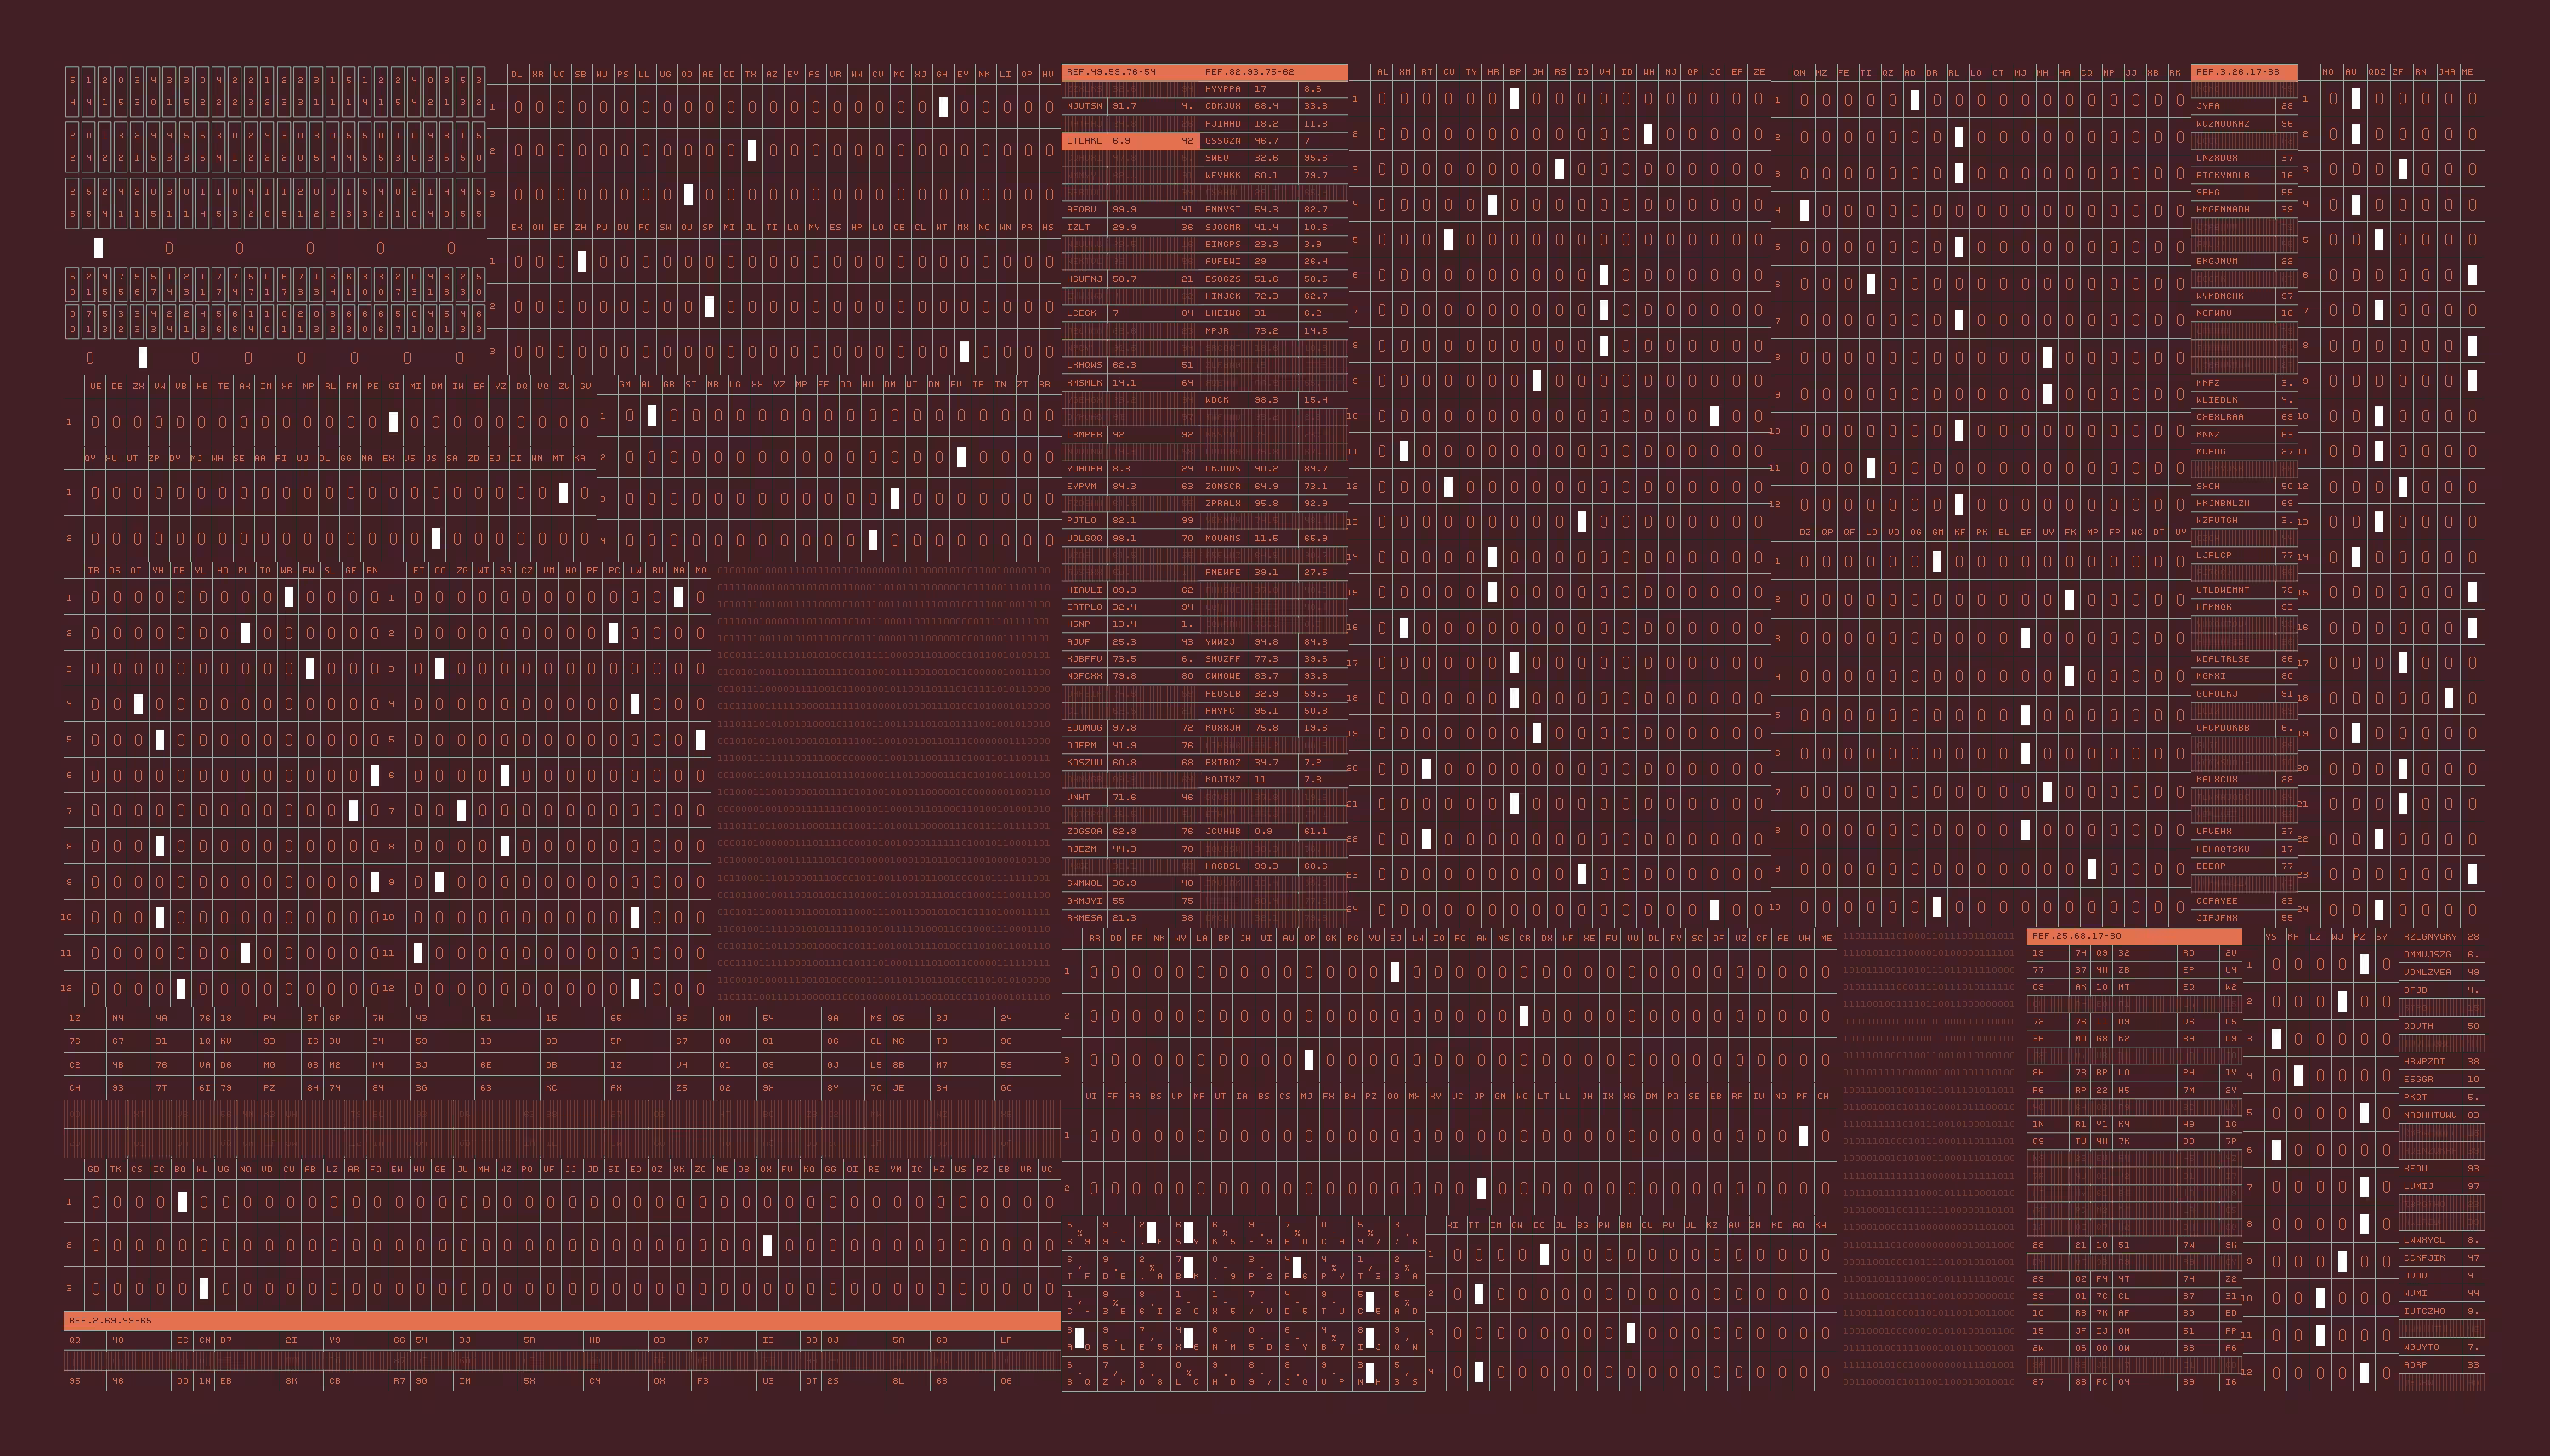The image size is (2550, 1456).
Task: Click the BKGJMVM row
Action: pos(2244,262)
